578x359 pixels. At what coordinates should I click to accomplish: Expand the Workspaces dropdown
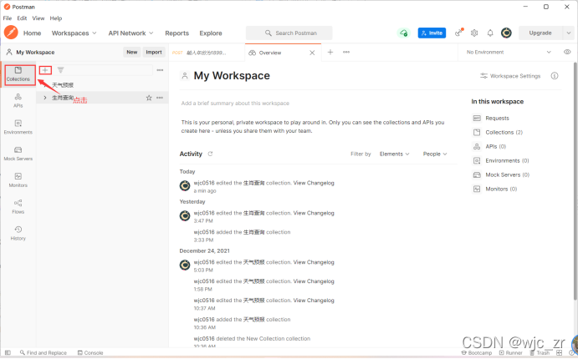(74, 33)
